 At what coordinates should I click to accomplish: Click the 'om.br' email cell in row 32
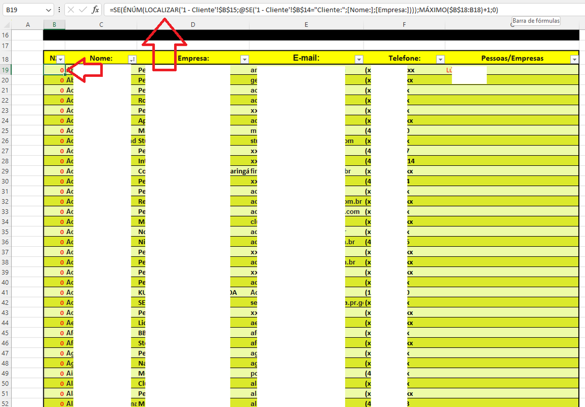[x=307, y=201]
